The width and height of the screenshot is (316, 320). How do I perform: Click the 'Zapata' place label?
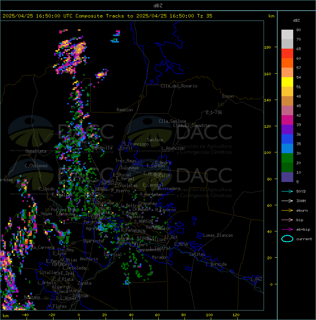click(84, 283)
